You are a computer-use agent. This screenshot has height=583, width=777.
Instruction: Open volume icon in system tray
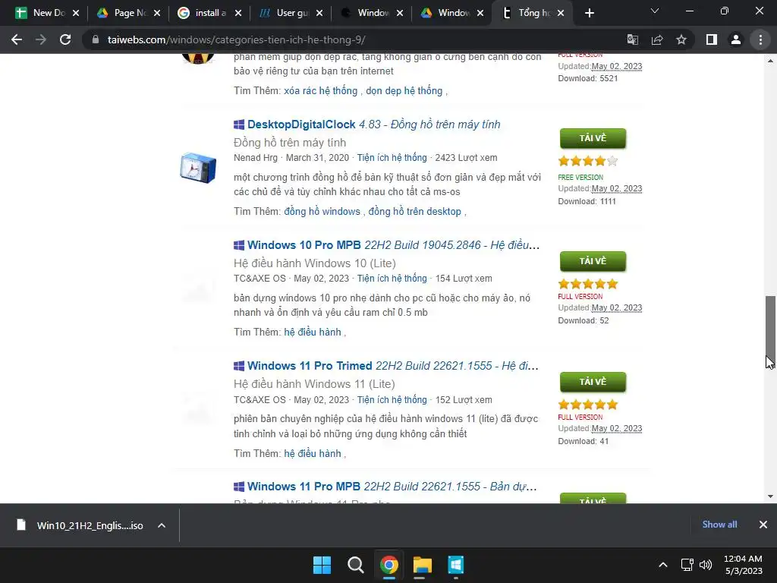click(706, 565)
